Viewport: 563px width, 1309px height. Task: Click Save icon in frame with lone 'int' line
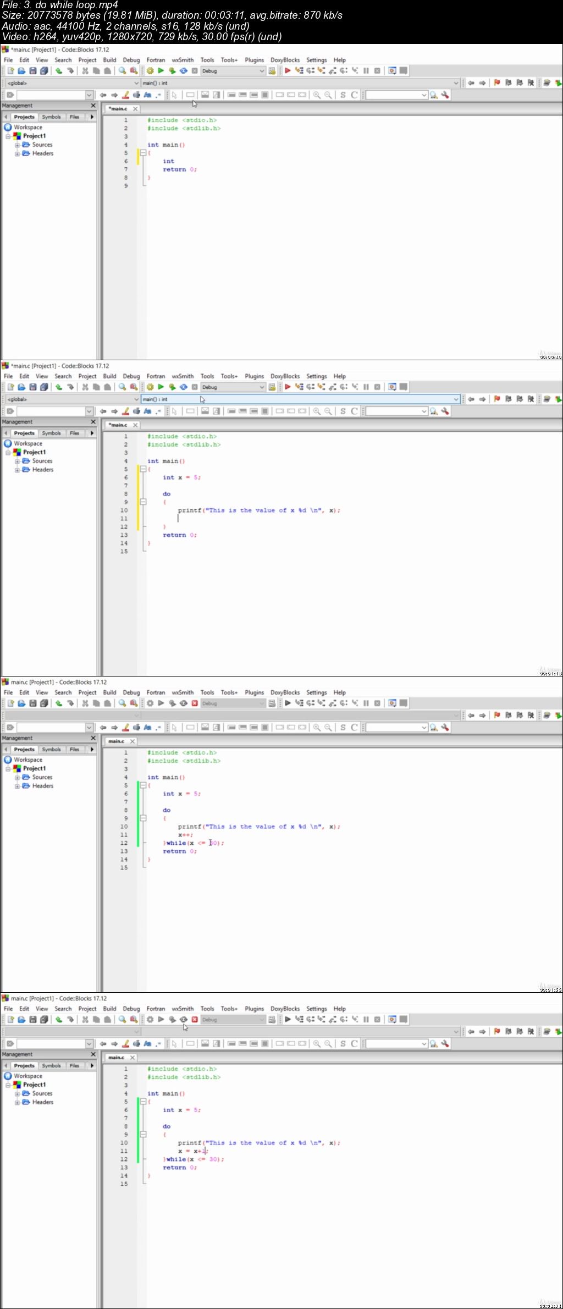pos(33,71)
